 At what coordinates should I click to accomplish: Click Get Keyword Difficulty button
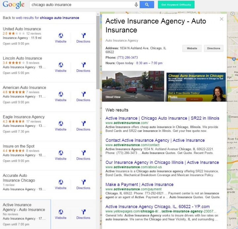pyautogui.click(x=176, y=5)
